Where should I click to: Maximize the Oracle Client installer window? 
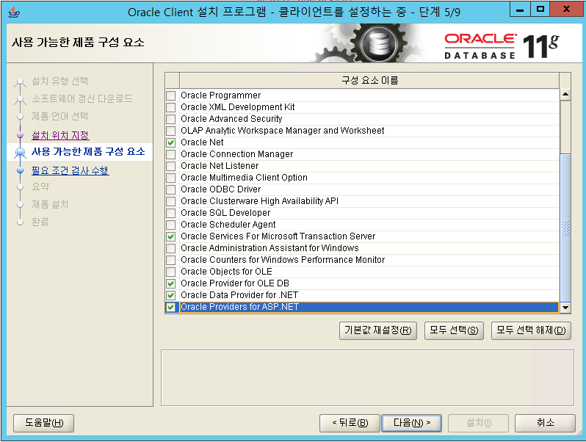coord(540,10)
